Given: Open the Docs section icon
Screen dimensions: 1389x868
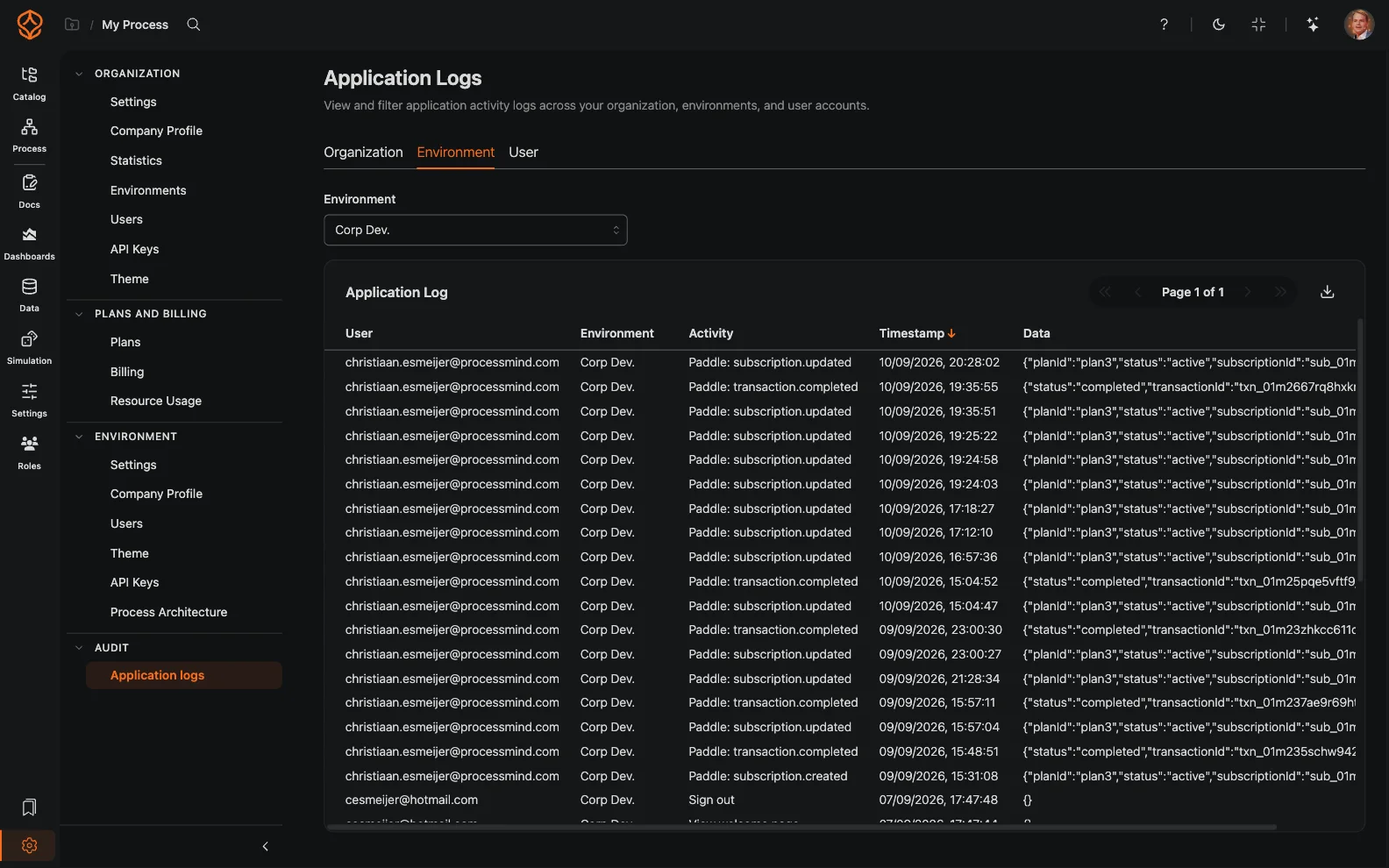Looking at the screenshot, I should 29,191.
